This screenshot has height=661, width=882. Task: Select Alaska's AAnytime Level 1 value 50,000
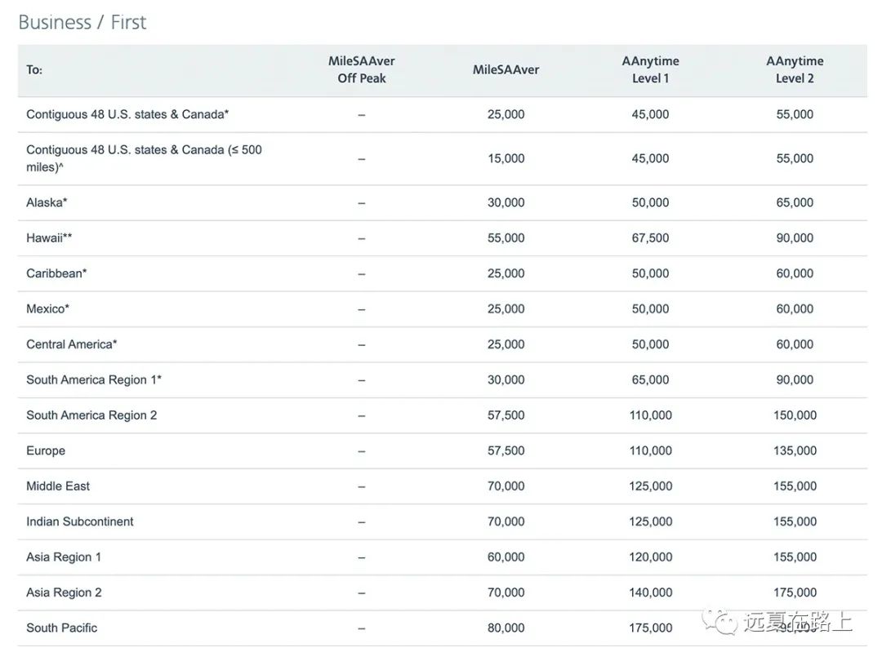coord(650,202)
